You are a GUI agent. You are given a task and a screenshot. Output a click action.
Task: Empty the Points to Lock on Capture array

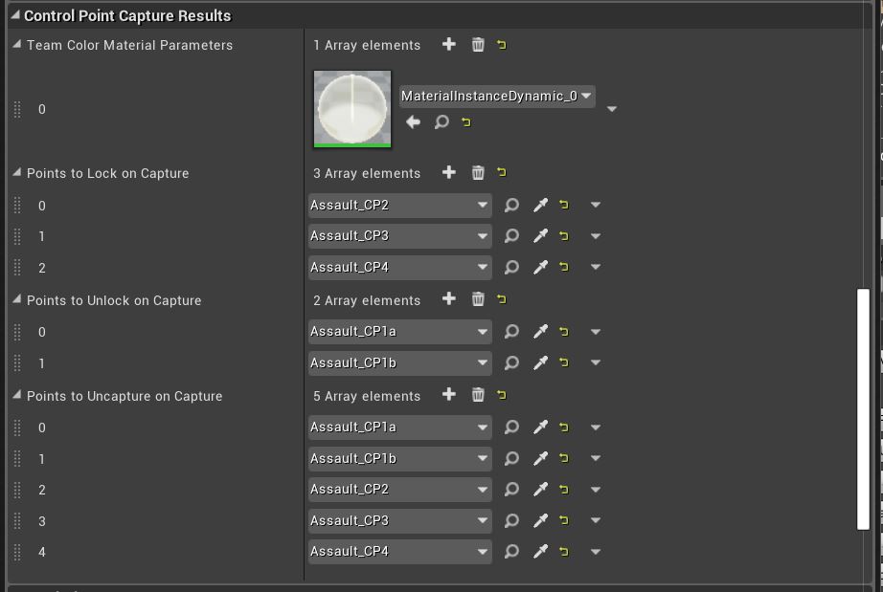(478, 172)
